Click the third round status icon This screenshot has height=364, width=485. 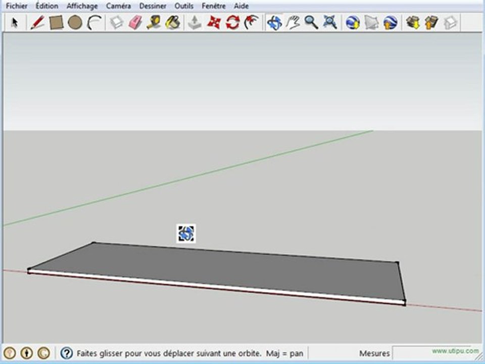coord(43,353)
